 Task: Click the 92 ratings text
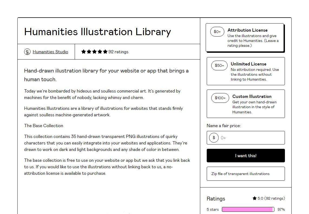click(118, 52)
